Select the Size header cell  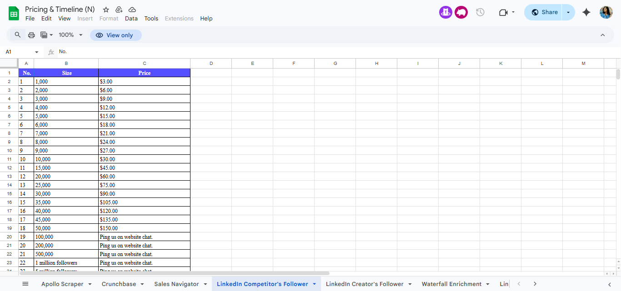[66, 73]
